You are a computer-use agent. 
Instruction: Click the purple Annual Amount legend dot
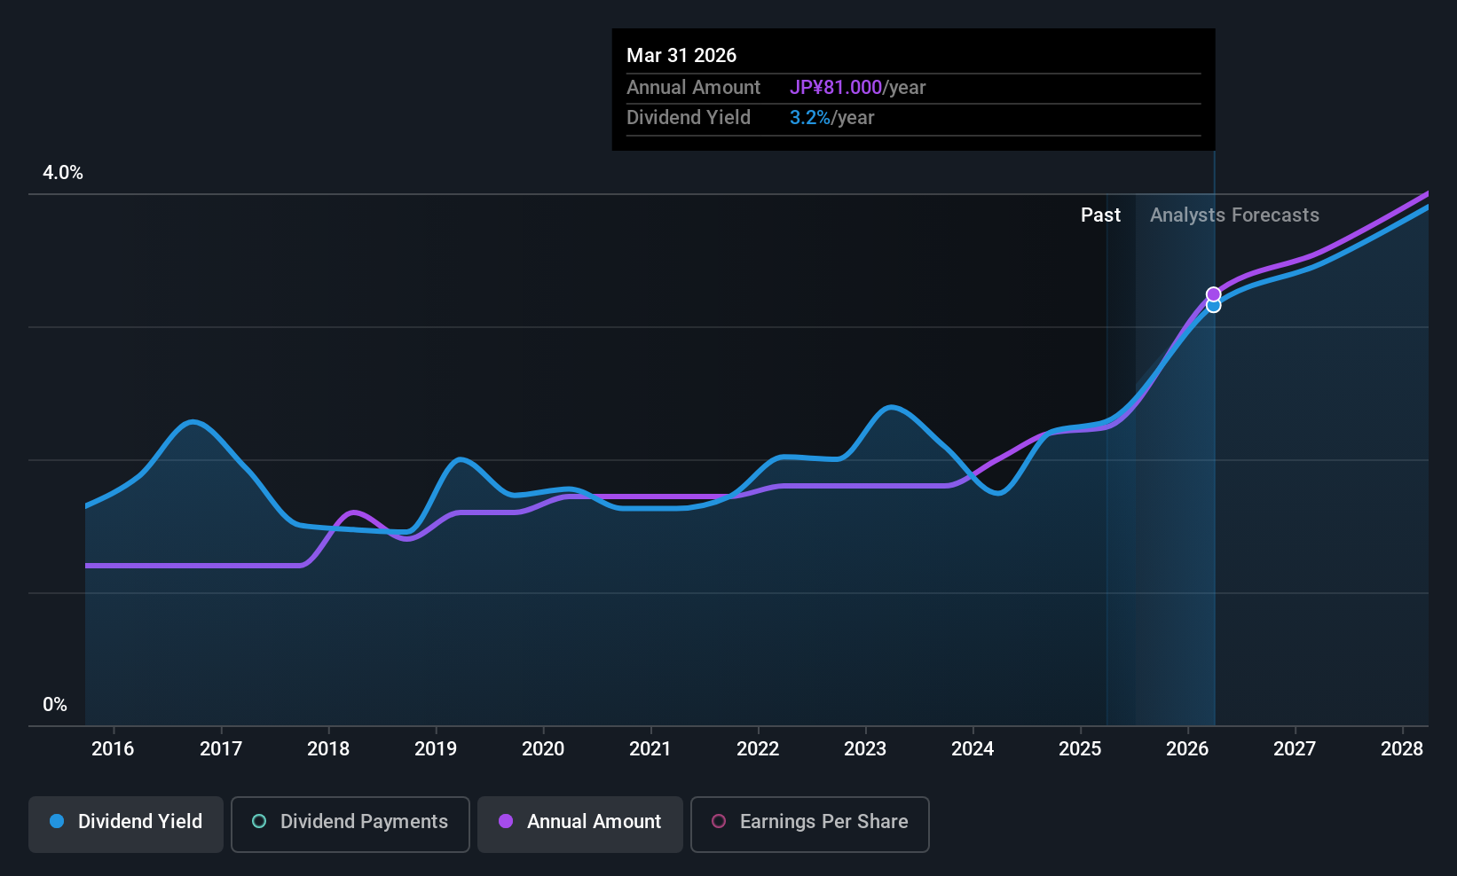pyautogui.click(x=506, y=821)
